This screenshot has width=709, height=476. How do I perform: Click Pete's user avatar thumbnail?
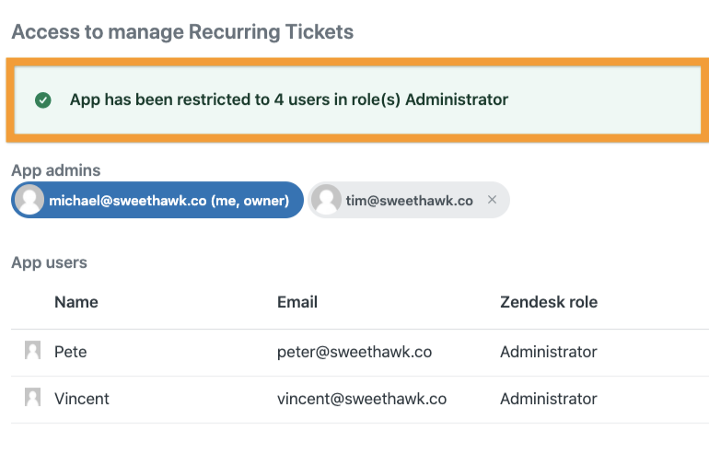[x=32, y=351]
